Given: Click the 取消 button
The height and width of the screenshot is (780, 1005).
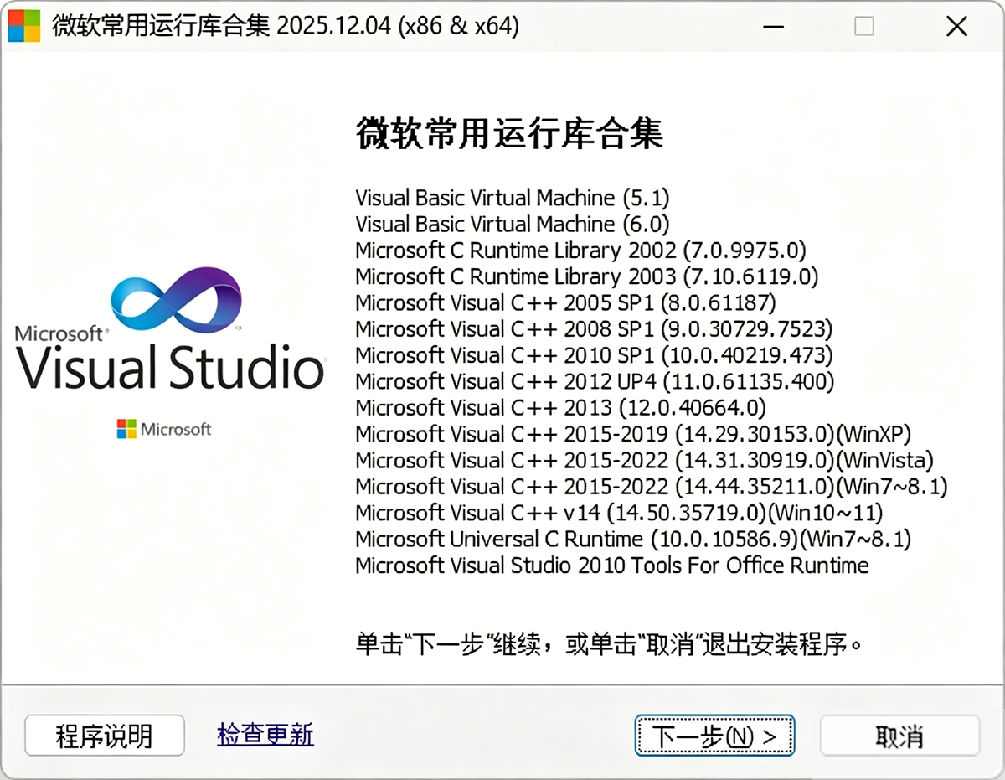Looking at the screenshot, I should click(x=899, y=736).
